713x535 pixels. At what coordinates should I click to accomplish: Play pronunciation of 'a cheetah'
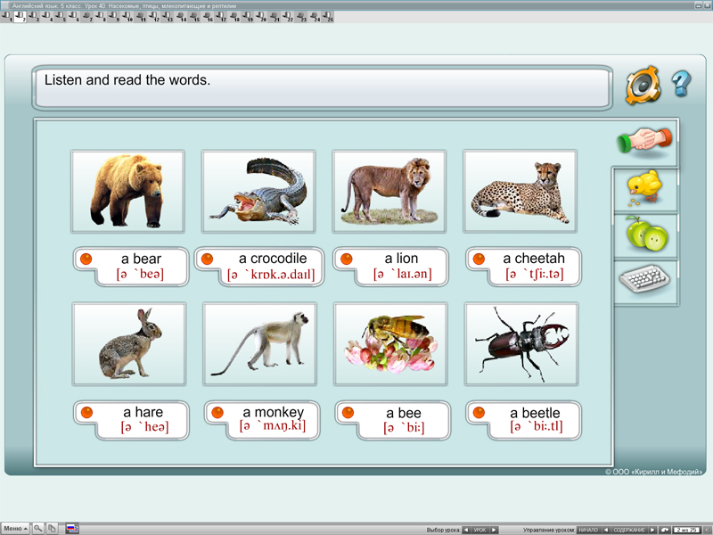479,259
